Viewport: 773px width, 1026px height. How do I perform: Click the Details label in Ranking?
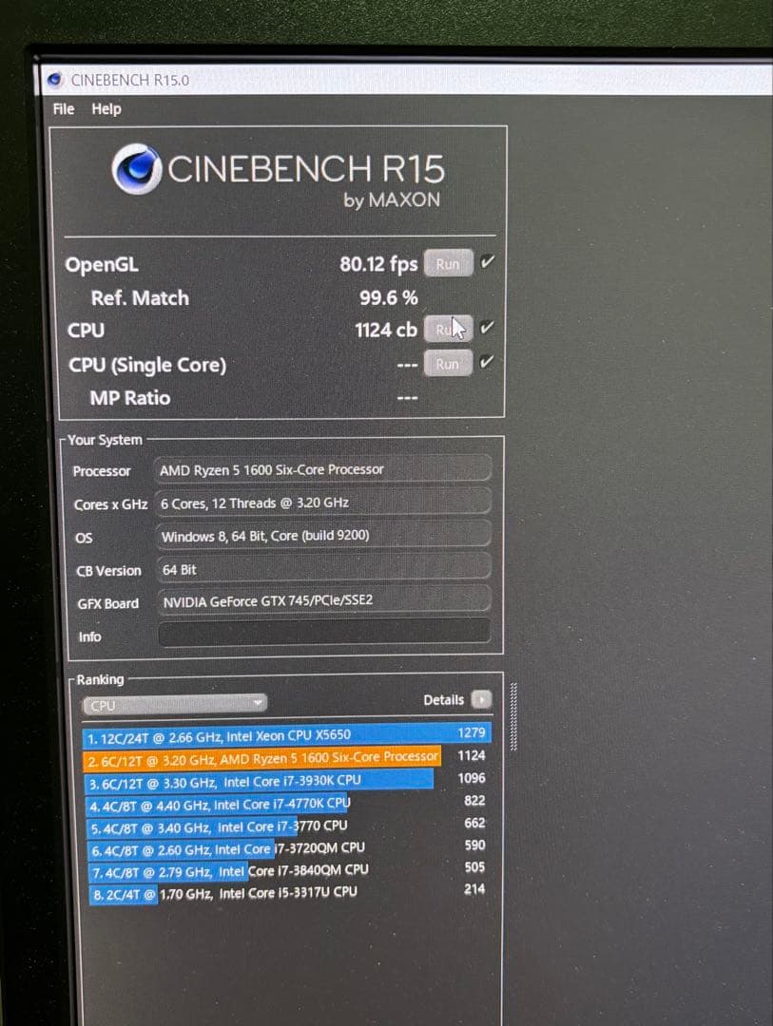tap(443, 699)
